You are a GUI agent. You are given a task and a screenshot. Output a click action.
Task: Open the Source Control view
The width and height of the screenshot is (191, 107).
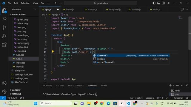coord(4,28)
